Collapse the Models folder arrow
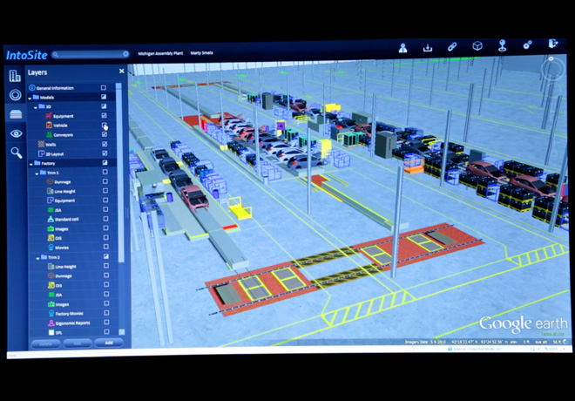This screenshot has width=575, height=401. (30, 99)
